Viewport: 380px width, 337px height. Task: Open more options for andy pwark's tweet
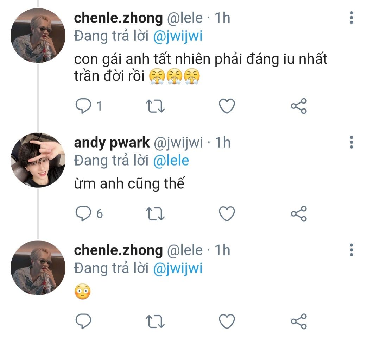(x=351, y=142)
